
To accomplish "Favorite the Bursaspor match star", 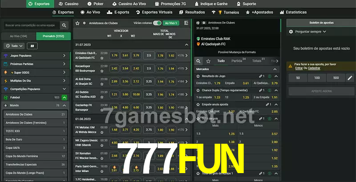I will click(102, 110).
